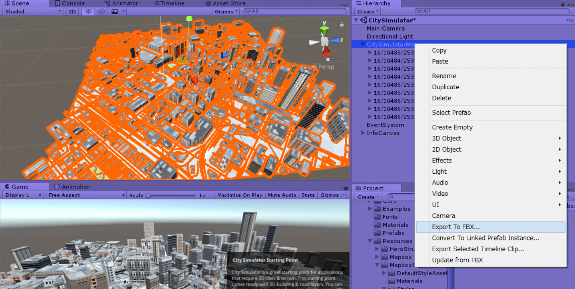Image resolution: width=575 pixels, height=289 pixels.
Task: Toggle the Hierarchy panel lock icon
Action: pos(563,4)
